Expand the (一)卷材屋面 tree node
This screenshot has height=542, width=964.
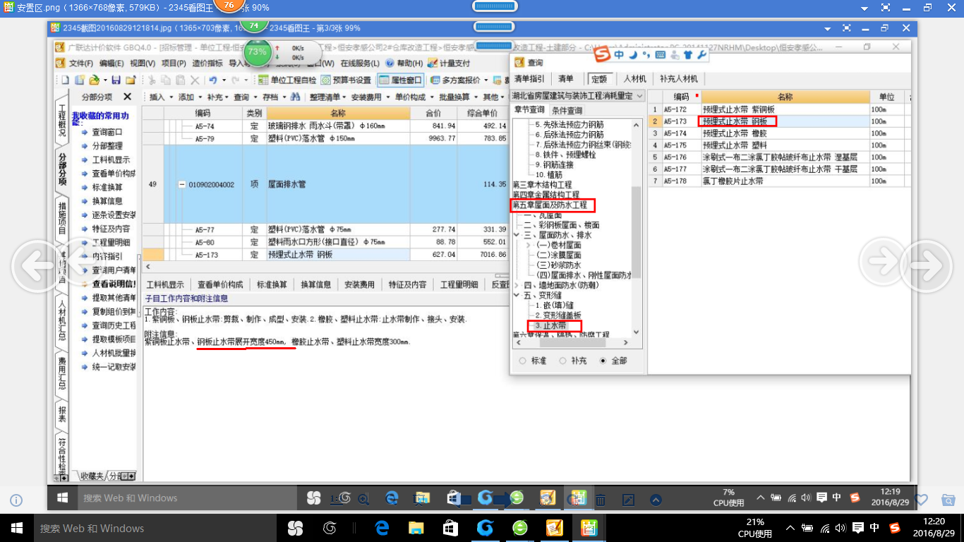click(x=528, y=245)
